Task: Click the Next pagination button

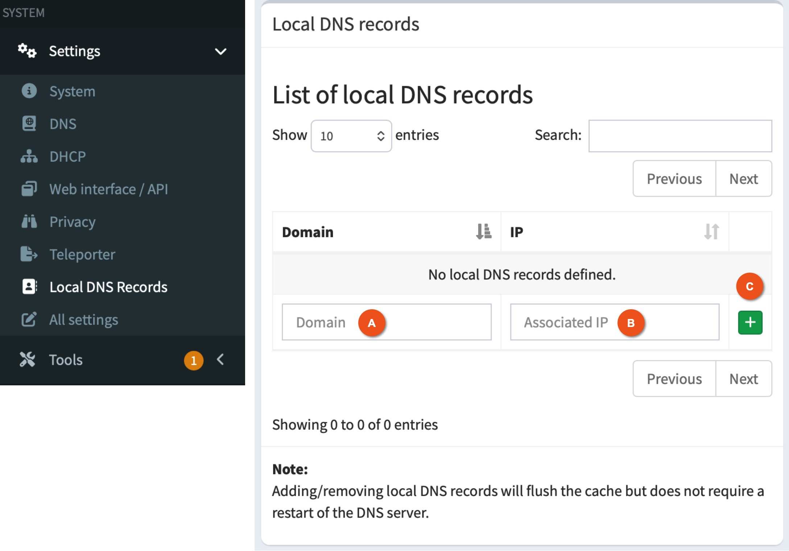Action: pos(743,178)
